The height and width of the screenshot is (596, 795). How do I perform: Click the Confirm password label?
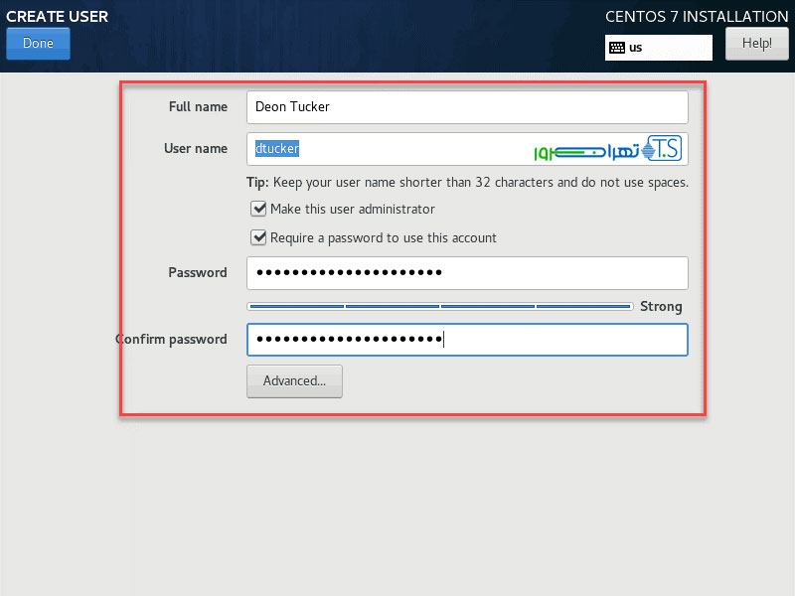pyautogui.click(x=171, y=340)
